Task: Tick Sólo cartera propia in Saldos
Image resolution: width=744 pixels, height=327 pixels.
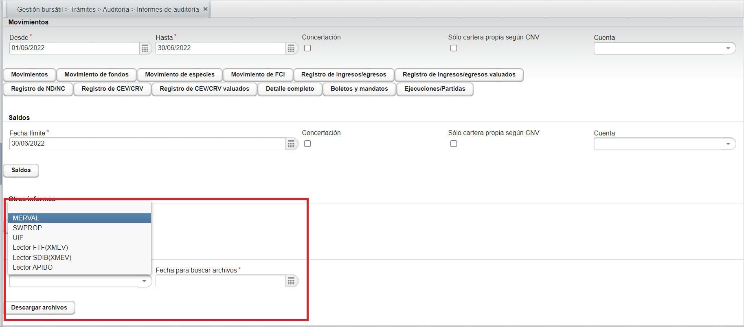Action: [x=454, y=144]
